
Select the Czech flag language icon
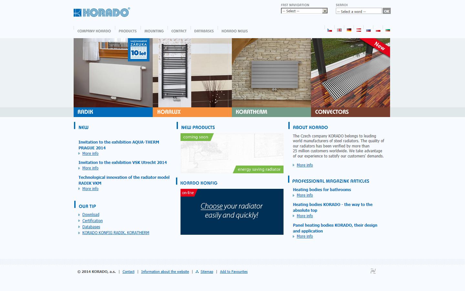330,30
